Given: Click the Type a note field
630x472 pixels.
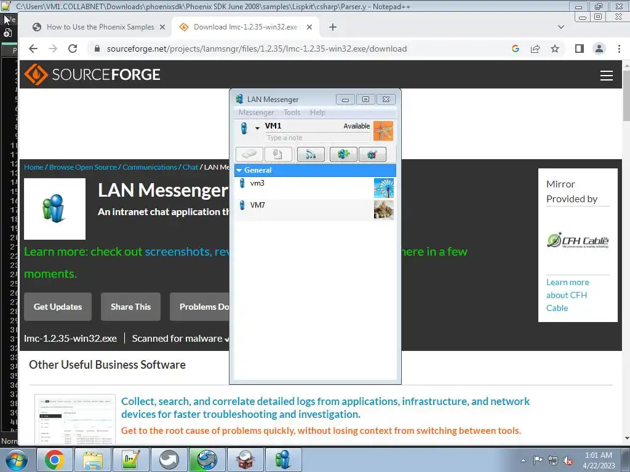Looking at the screenshot, I should pyautogui.click(x=317, y=138).
